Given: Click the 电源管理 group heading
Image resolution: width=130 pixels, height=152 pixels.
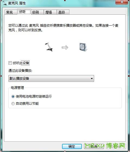Looking at the screenshot, I should (17, 88).
